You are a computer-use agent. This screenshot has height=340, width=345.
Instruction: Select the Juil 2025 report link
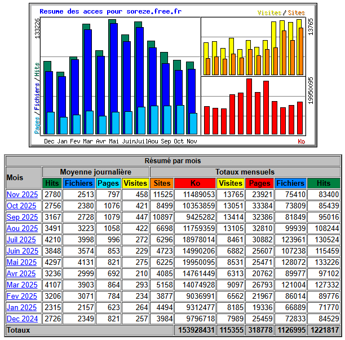pyautogui.click(x=21, y=240)
